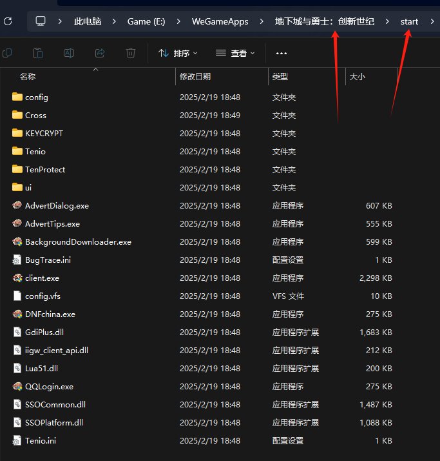
Task: Select the Cross folder icon
Action: 17,115
